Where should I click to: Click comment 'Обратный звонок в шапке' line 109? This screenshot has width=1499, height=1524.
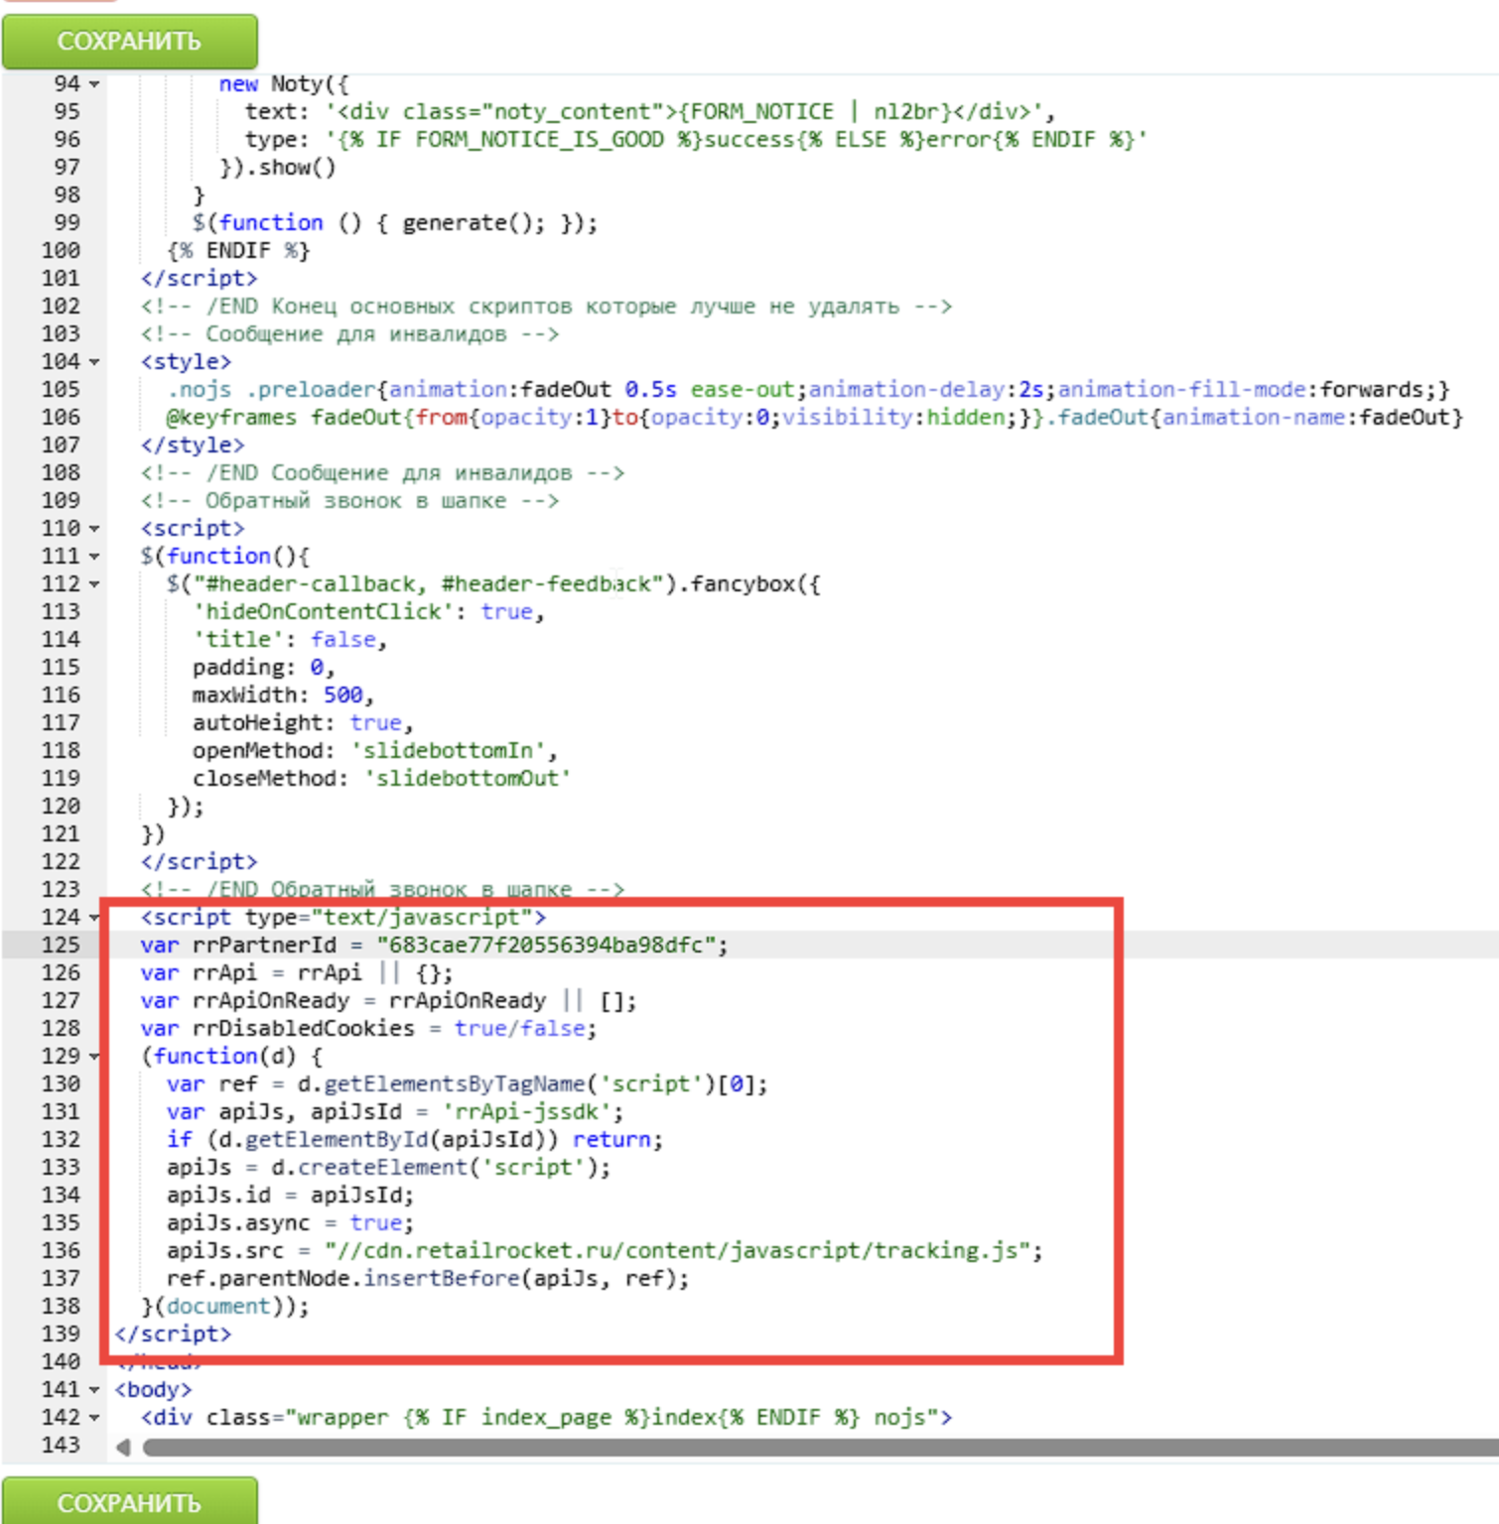pos(349,500)
